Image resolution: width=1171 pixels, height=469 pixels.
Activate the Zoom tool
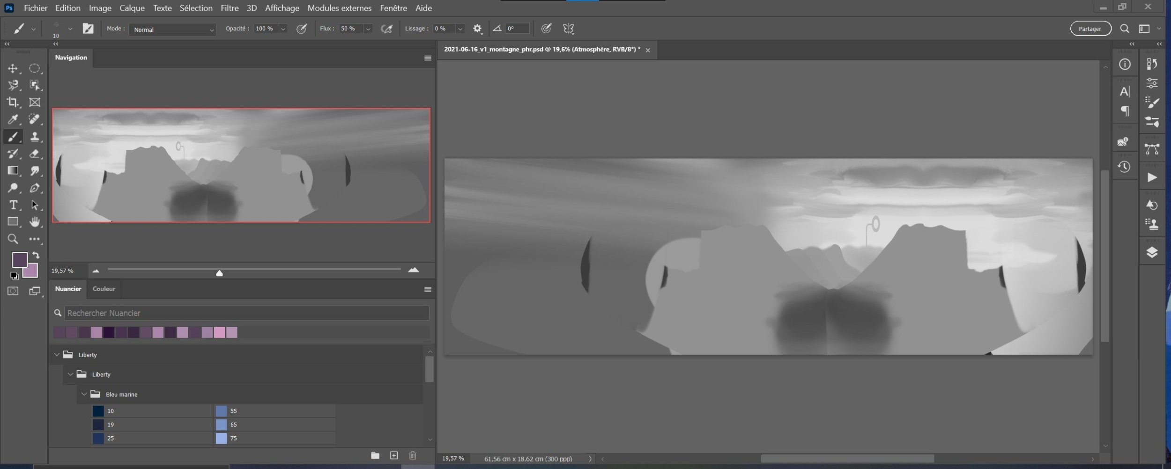point(13,239)
